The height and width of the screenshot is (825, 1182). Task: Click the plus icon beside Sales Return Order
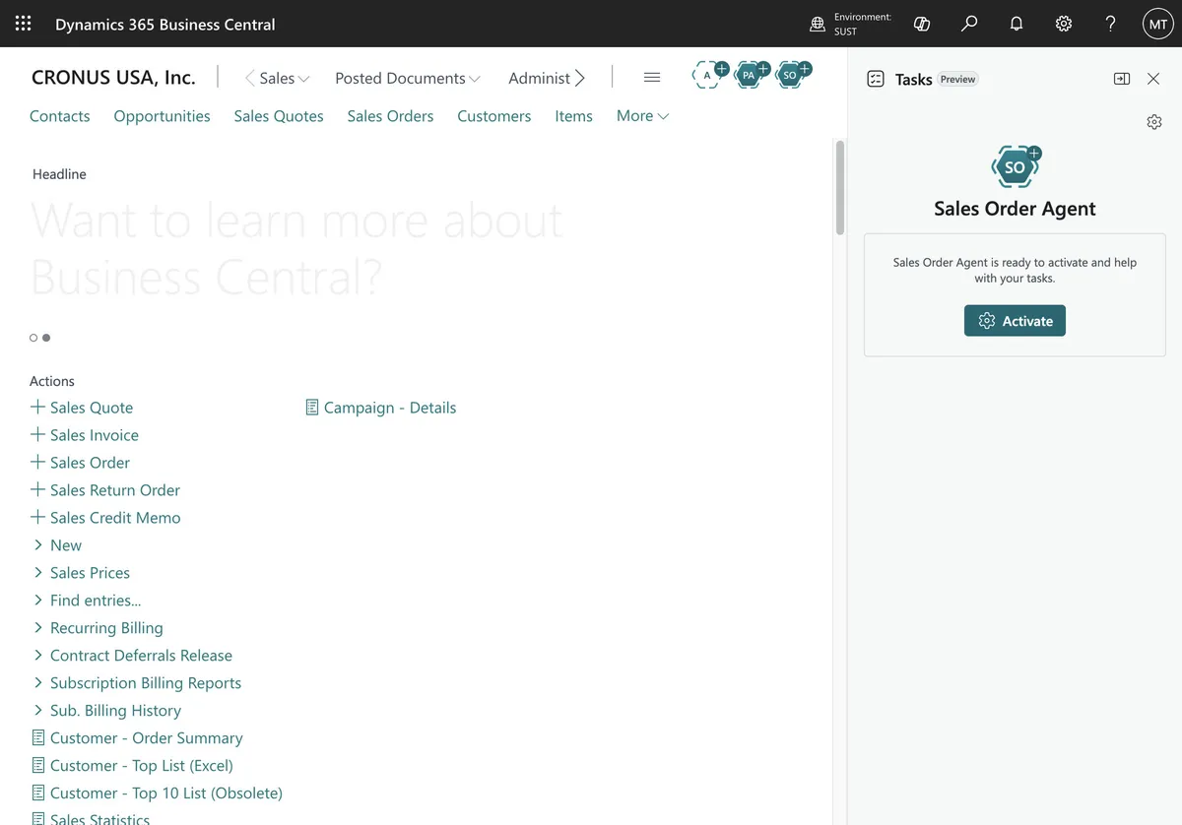click(37, 489)
